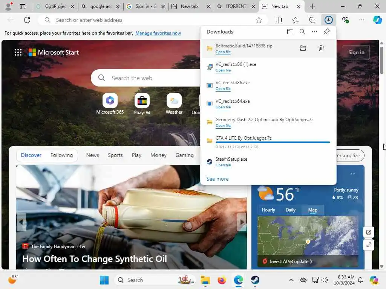Open Microsoft 365 quick link
The image size is (386, 289).
coord(110,104)
